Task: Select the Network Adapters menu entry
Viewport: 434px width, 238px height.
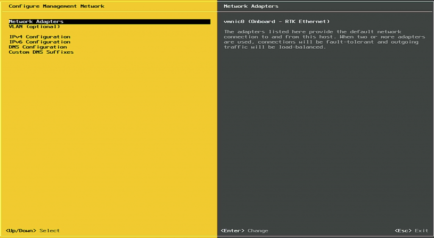Action: [110, 22]
